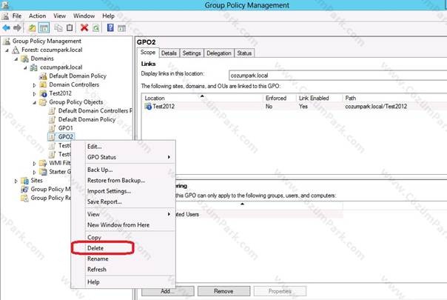This screenshot has height=300, width=447.
Task: Open the View menu in menu bar
Action: click(60, 16)
